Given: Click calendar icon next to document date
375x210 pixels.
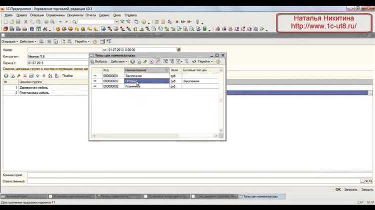Looking at the screenshot, I should tap(178, 50).
